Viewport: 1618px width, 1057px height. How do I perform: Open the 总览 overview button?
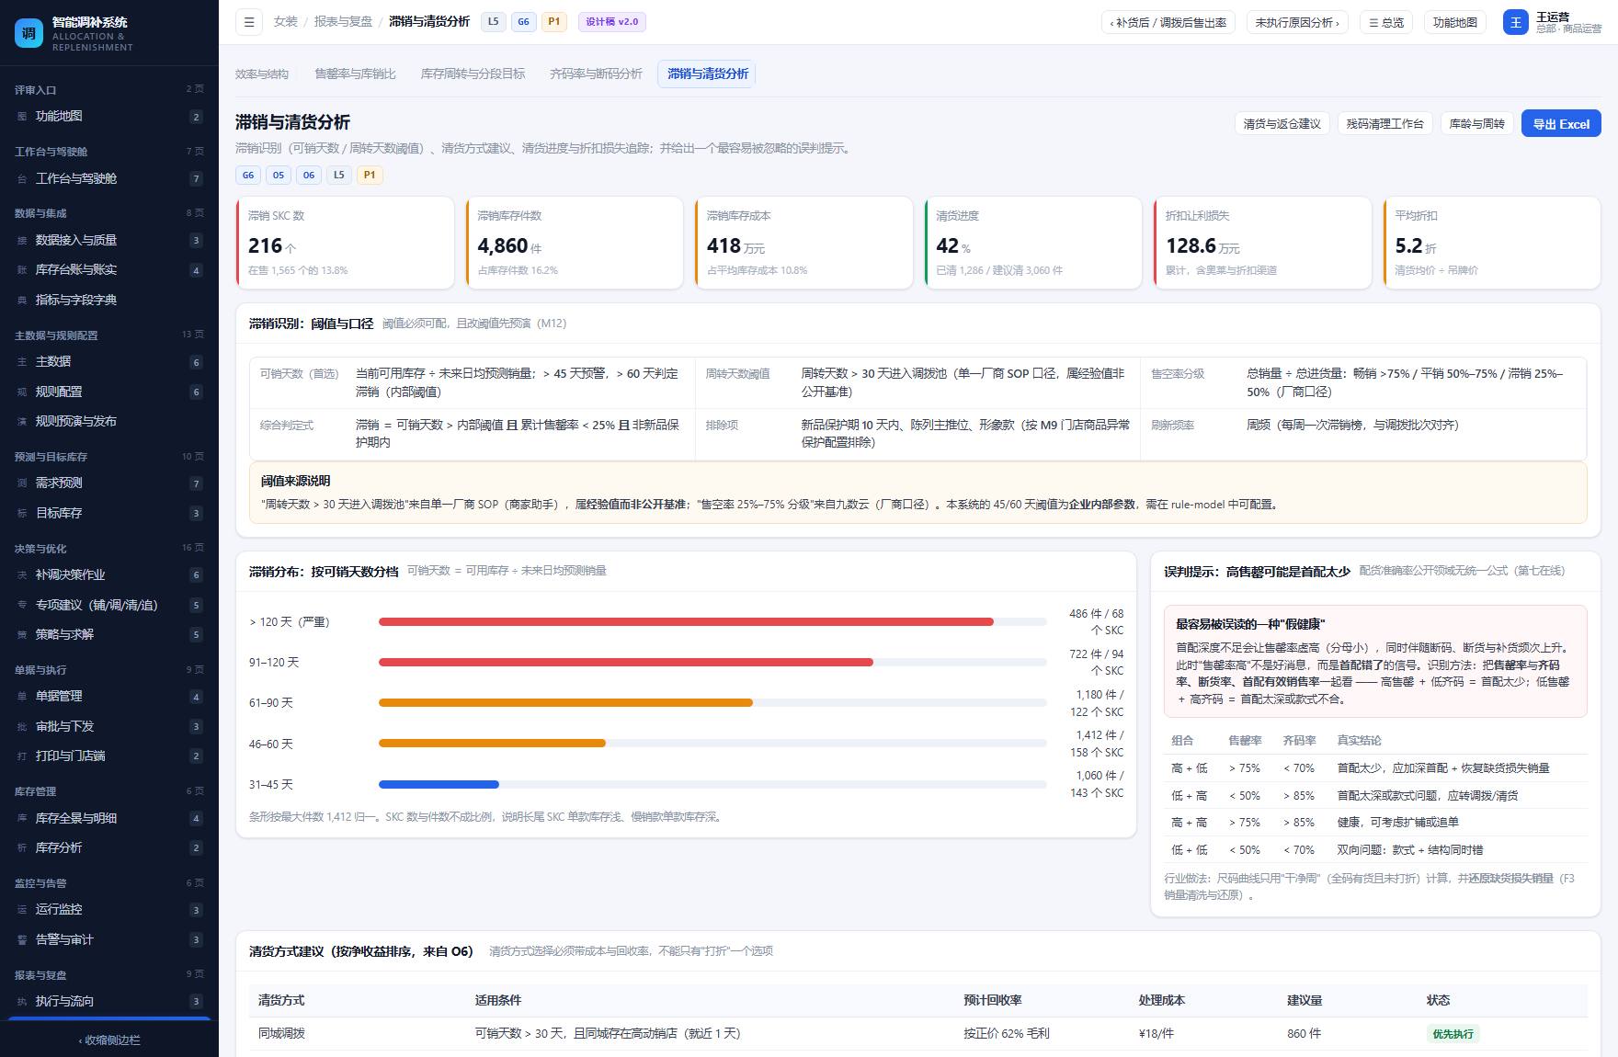click(1386, 22)
